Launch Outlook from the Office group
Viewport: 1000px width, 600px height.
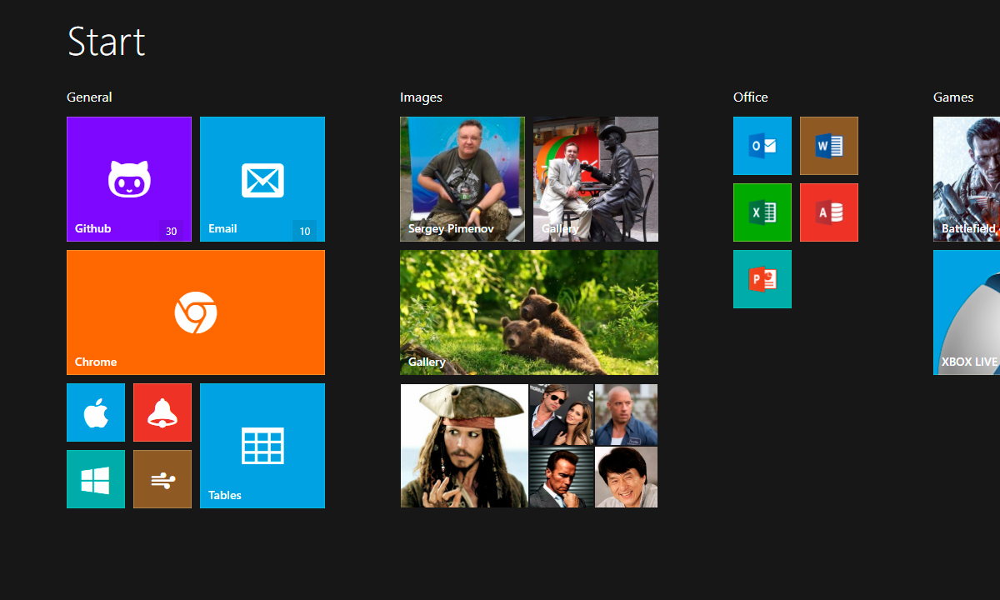pyautogui.click(x=762, y=146)
